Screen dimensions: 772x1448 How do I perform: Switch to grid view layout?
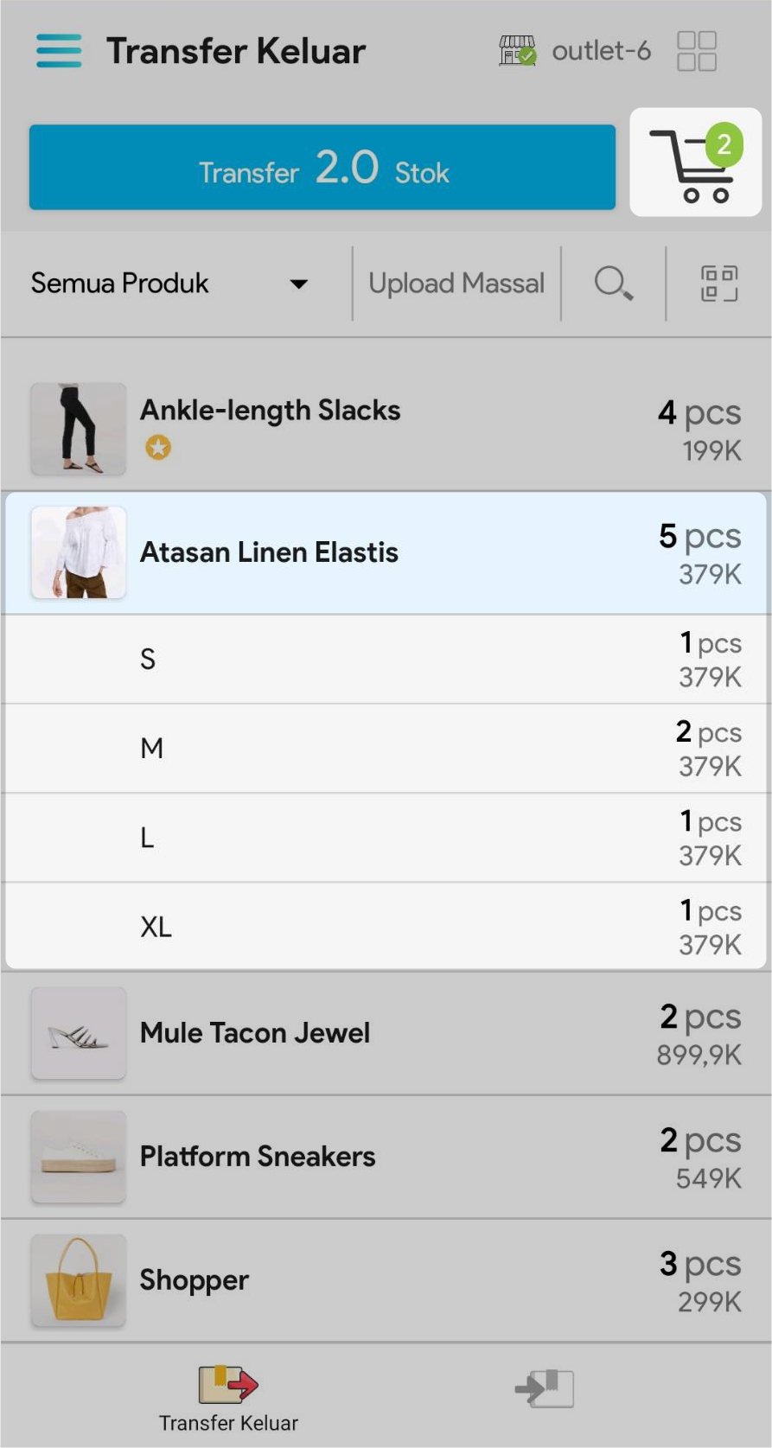(697, 51)
